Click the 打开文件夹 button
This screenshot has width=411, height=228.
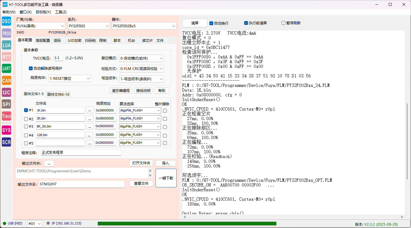click(x=141, y=163)
